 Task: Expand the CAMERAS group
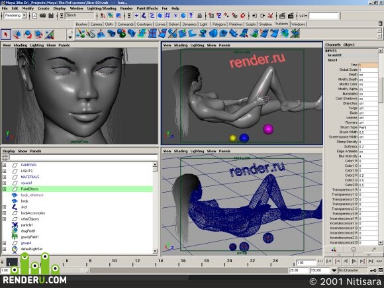(x=4, y=165)
